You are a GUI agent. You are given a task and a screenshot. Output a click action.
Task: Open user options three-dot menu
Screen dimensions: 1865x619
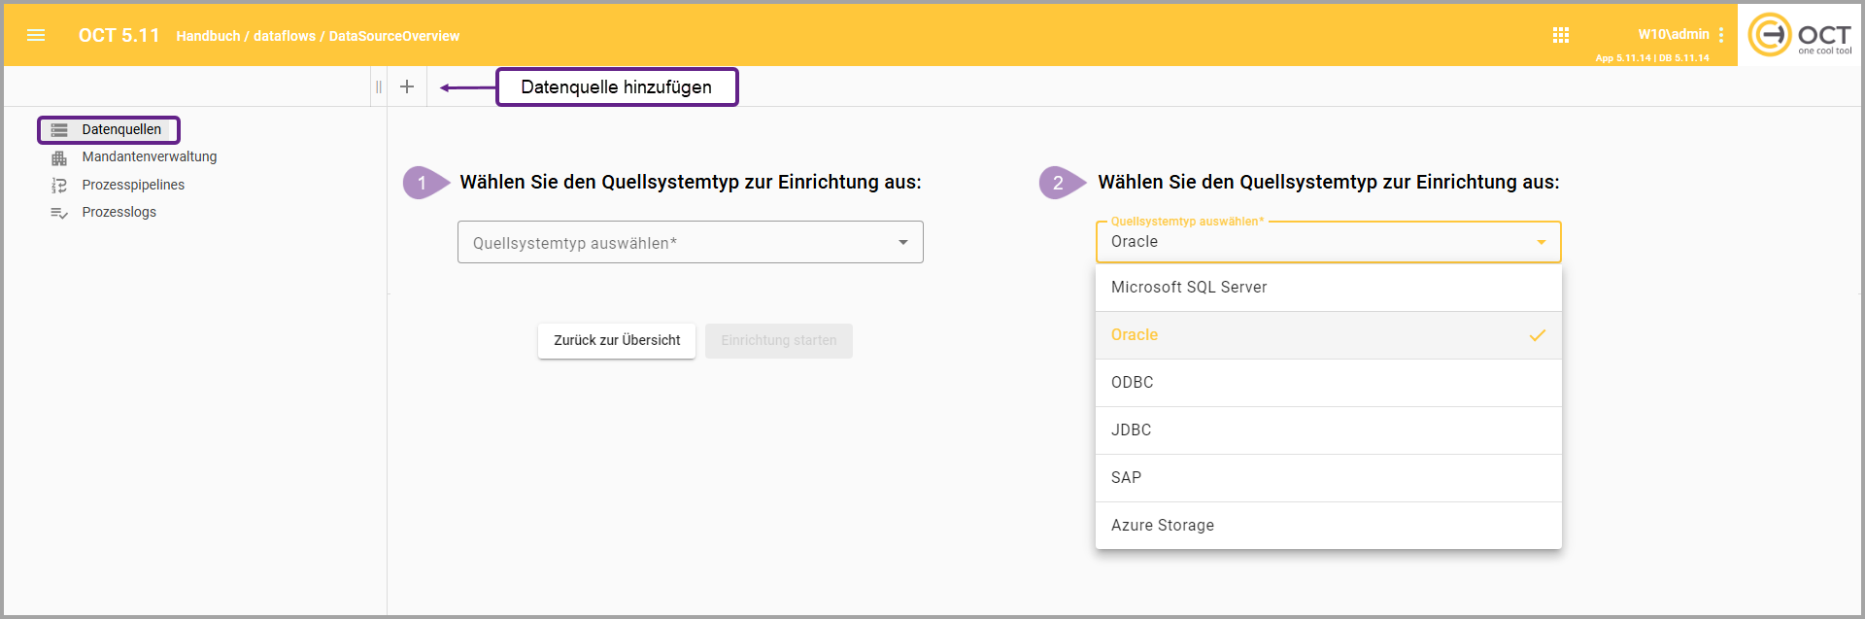click(1721, 35)
